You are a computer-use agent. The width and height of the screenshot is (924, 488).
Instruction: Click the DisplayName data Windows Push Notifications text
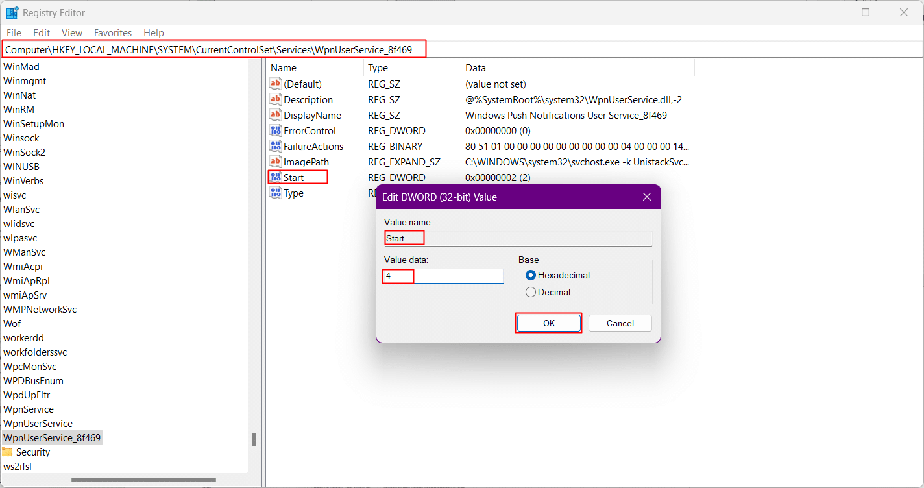tap(566, 115)
